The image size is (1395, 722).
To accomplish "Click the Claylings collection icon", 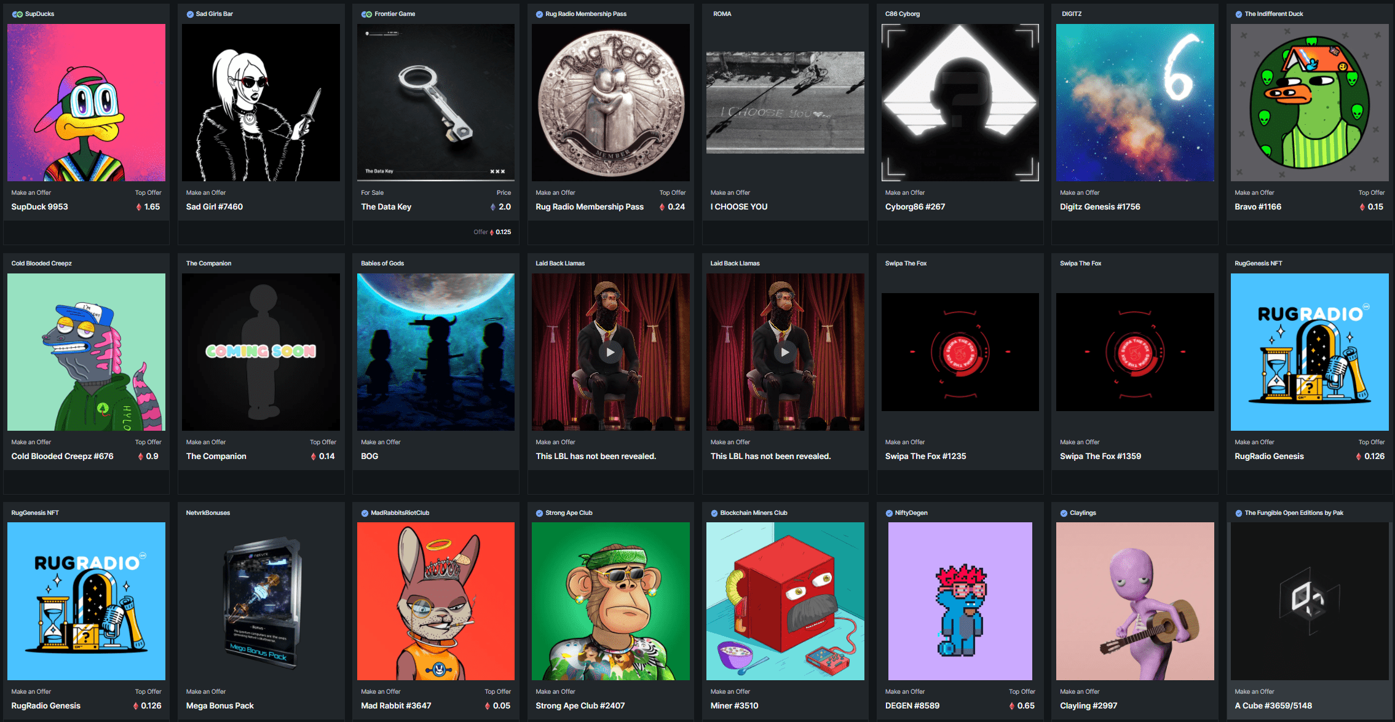I will (1062, 513).
